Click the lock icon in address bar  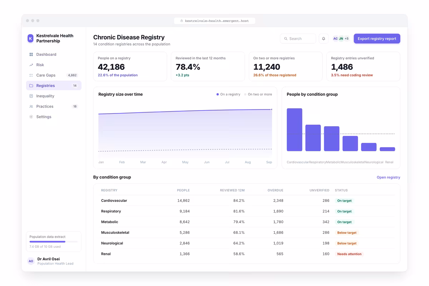point(182,21)
